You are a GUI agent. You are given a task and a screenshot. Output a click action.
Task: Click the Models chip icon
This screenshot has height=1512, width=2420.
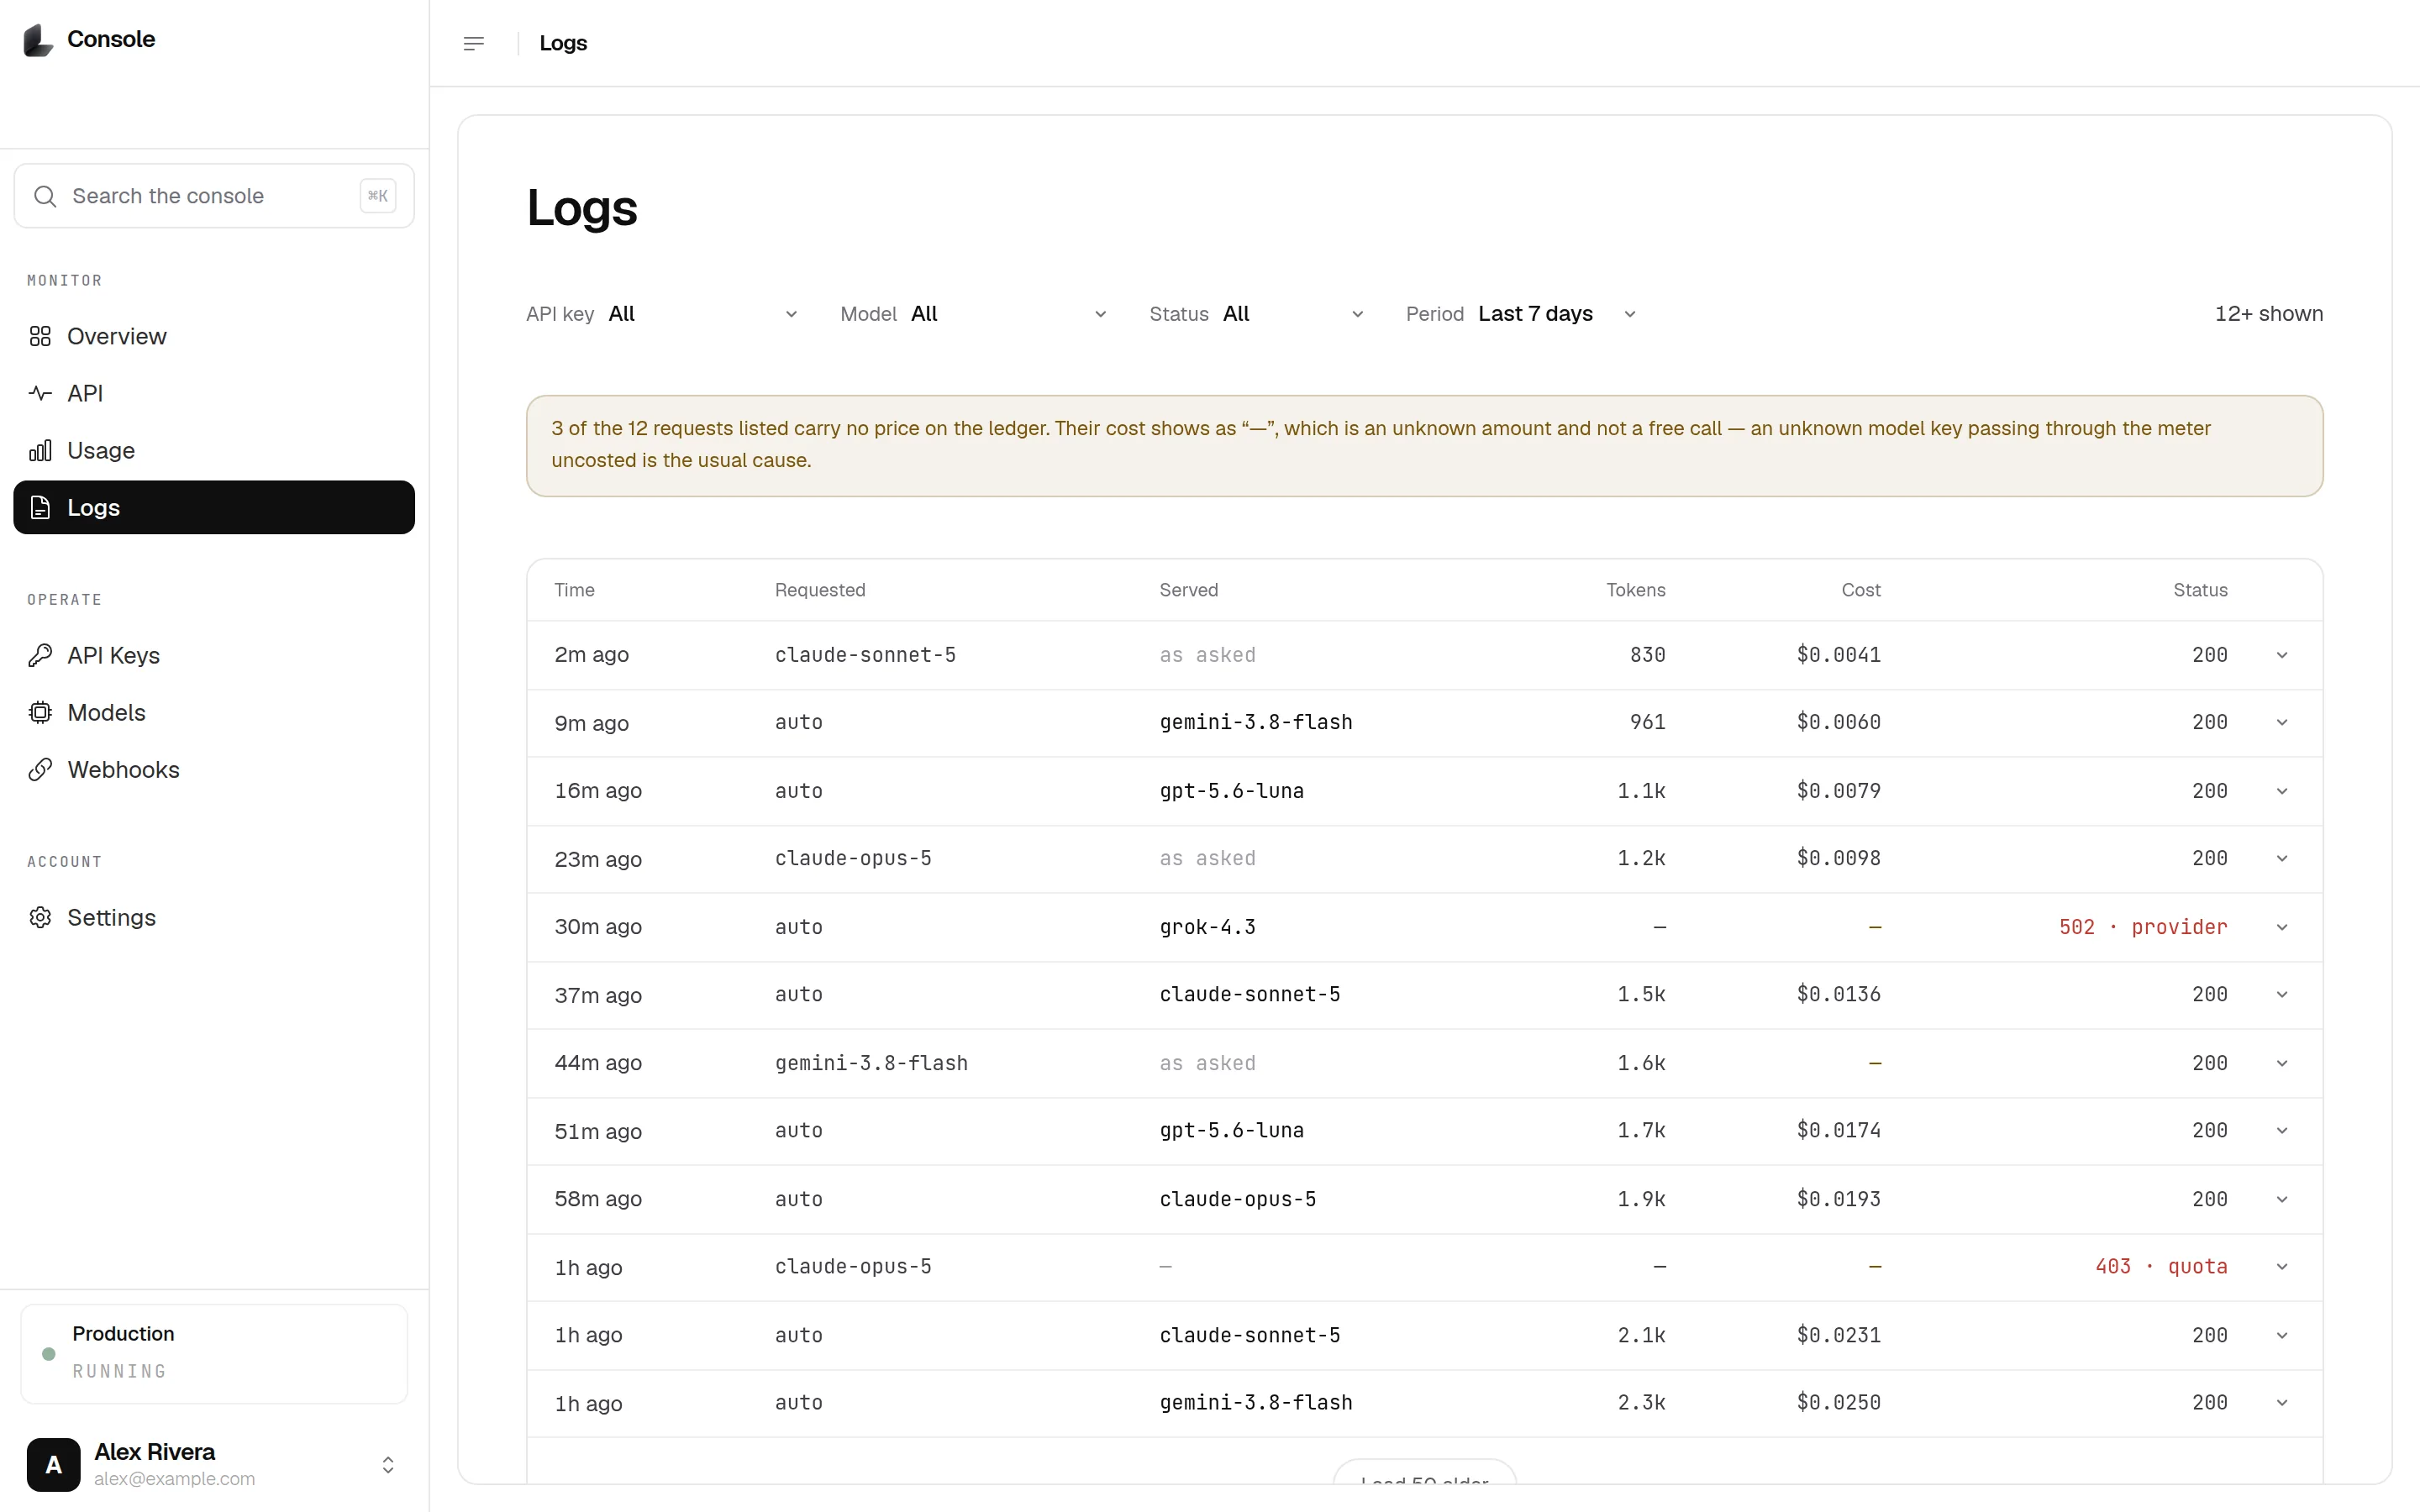pos(40,712)
